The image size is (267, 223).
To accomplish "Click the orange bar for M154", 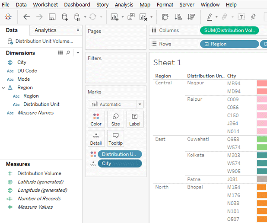I will (x=261, y=187).
